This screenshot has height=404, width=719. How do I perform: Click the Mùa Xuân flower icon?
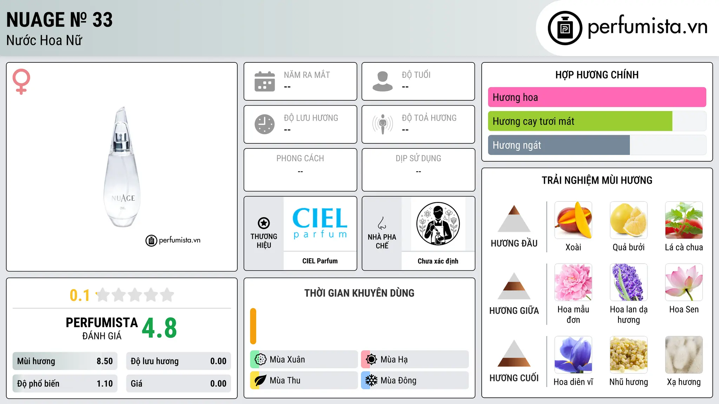tap(260, 359)
